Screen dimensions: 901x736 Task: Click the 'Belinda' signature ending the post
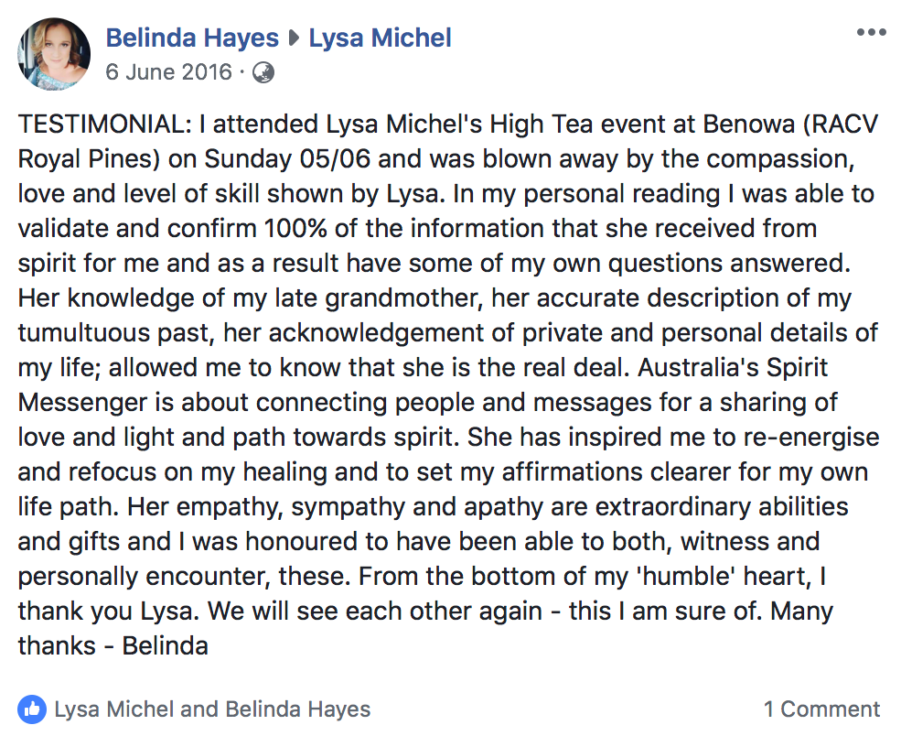click(165, 645)
